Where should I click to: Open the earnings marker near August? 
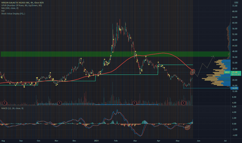[x=4, y=103]
